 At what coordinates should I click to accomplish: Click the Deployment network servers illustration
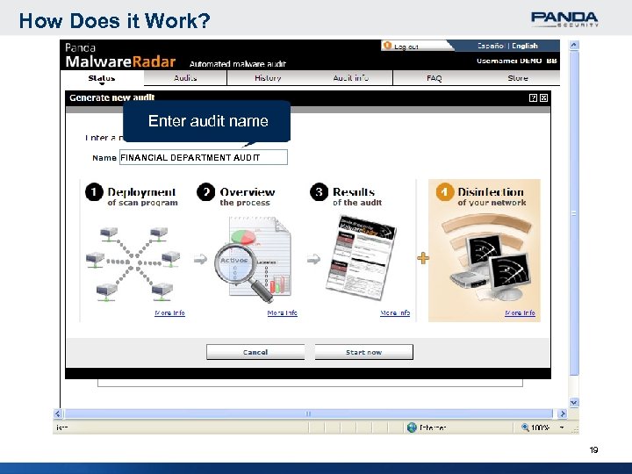[x=133, y=264]
